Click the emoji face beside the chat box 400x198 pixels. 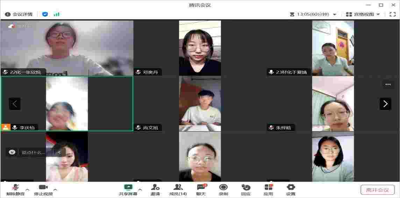(x=12, y=152)
